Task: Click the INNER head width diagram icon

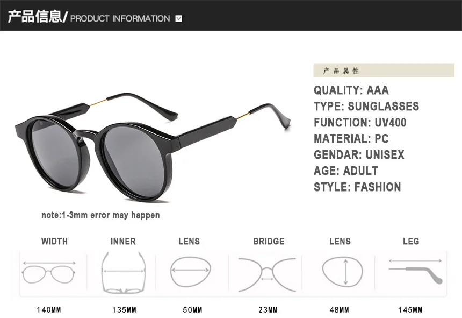Action: (x=124, y=273)
